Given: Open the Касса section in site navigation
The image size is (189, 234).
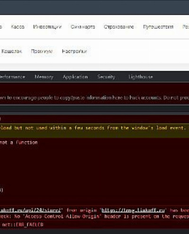Looking at the screenshot, I should coord(17,27).
